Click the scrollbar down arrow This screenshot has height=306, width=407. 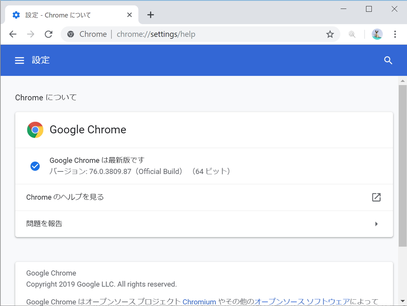pyautogui.click(x=403, y=301)
